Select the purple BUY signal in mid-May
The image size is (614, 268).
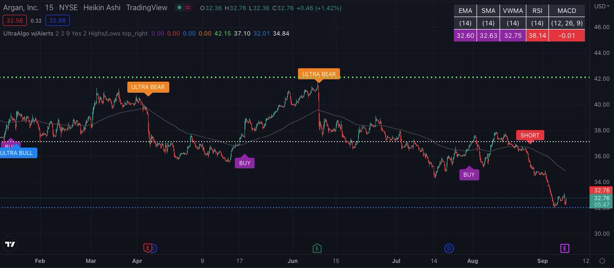coord(245,162)
